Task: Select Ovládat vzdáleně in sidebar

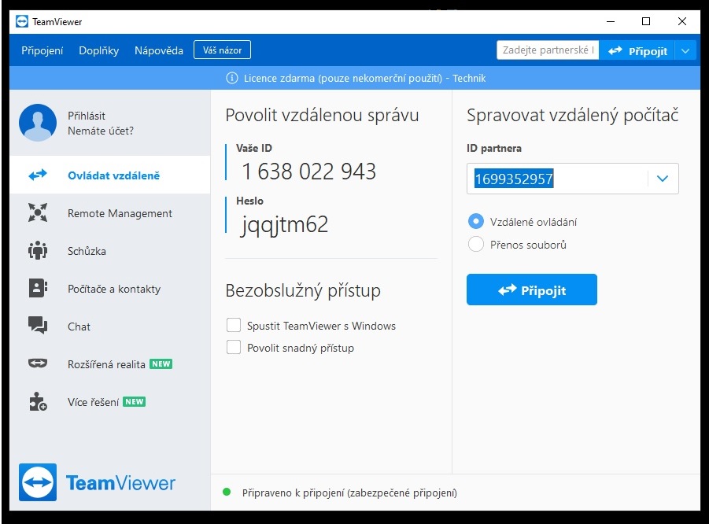Action: click(x=110, y=175)
